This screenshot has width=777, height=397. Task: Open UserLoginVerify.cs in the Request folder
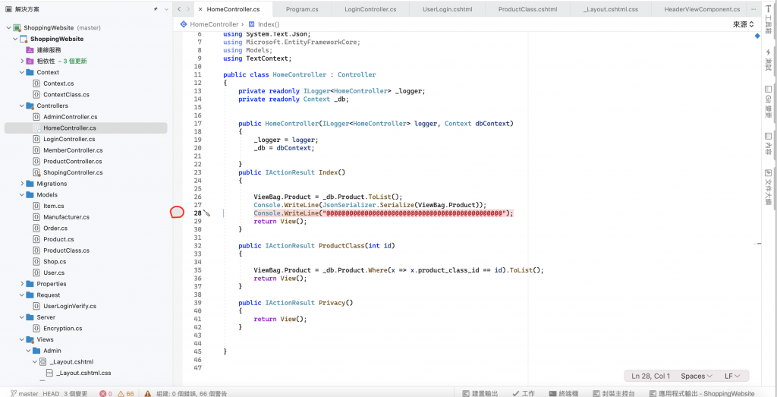pyautogui.click(x=69, y=307)
